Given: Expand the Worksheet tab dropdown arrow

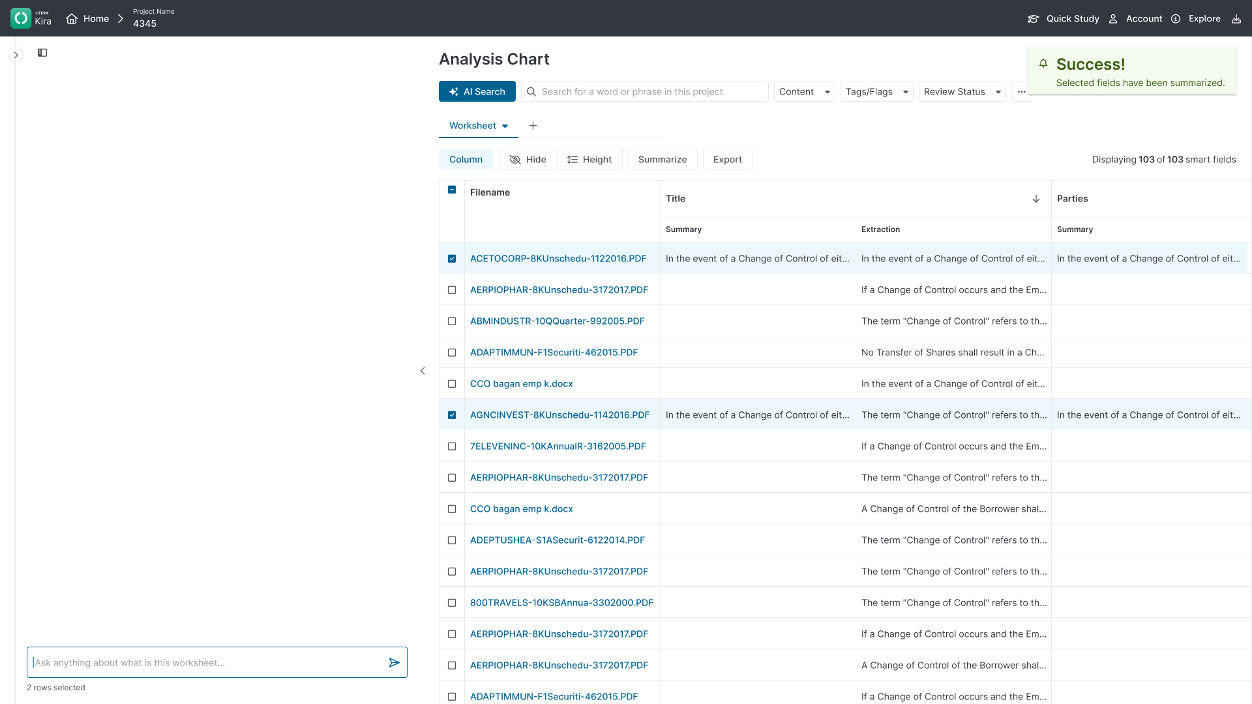Looking at the screenshot, I should pos(505,126).
